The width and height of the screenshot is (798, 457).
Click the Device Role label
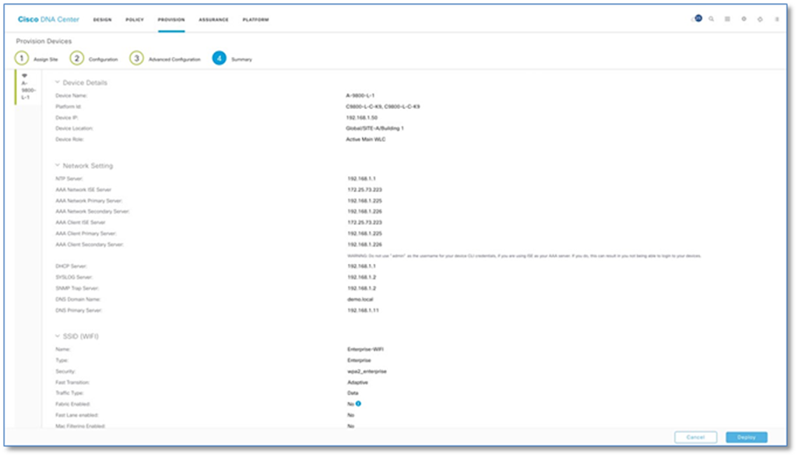click(70, 139)
